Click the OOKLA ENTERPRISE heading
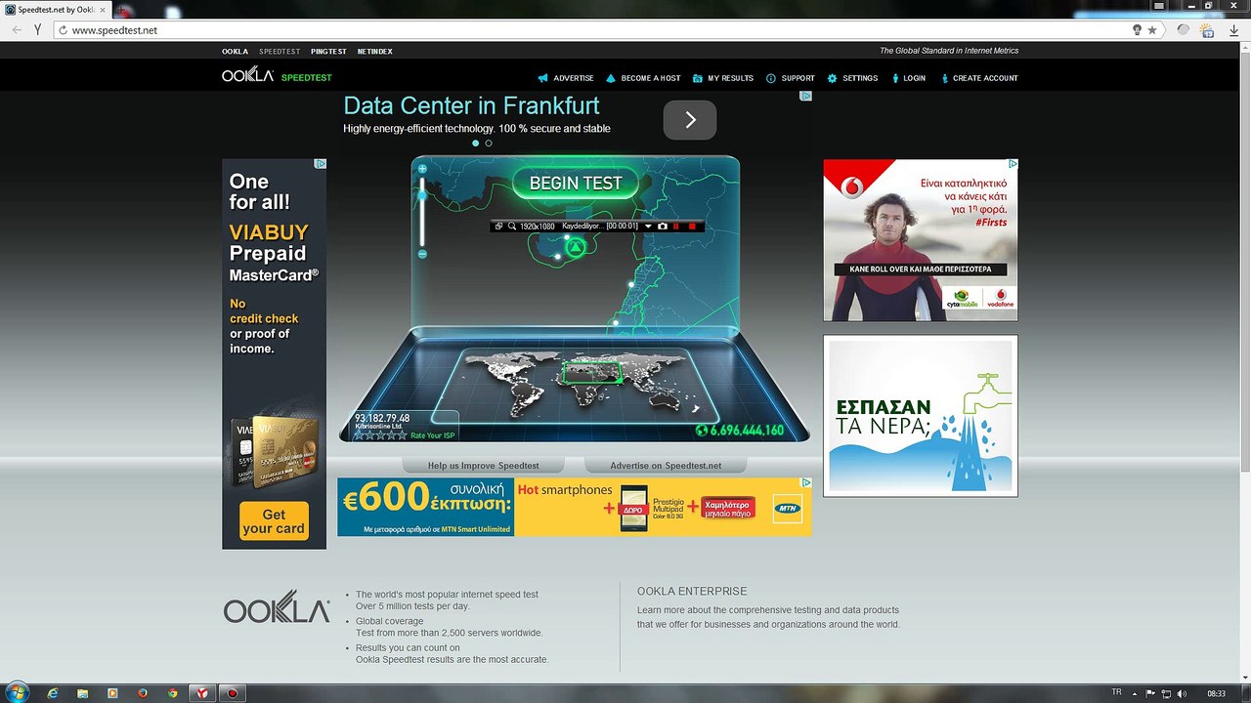Screen dimensions: 1251x703 coord(692,591)
